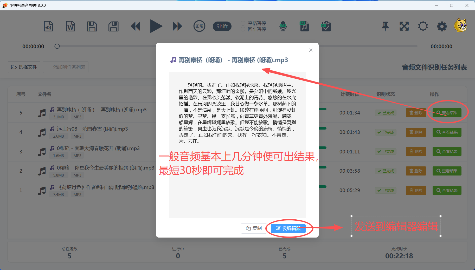Click the import audio file icon
The image size is (475, 270).
click(x=48, y=26)
